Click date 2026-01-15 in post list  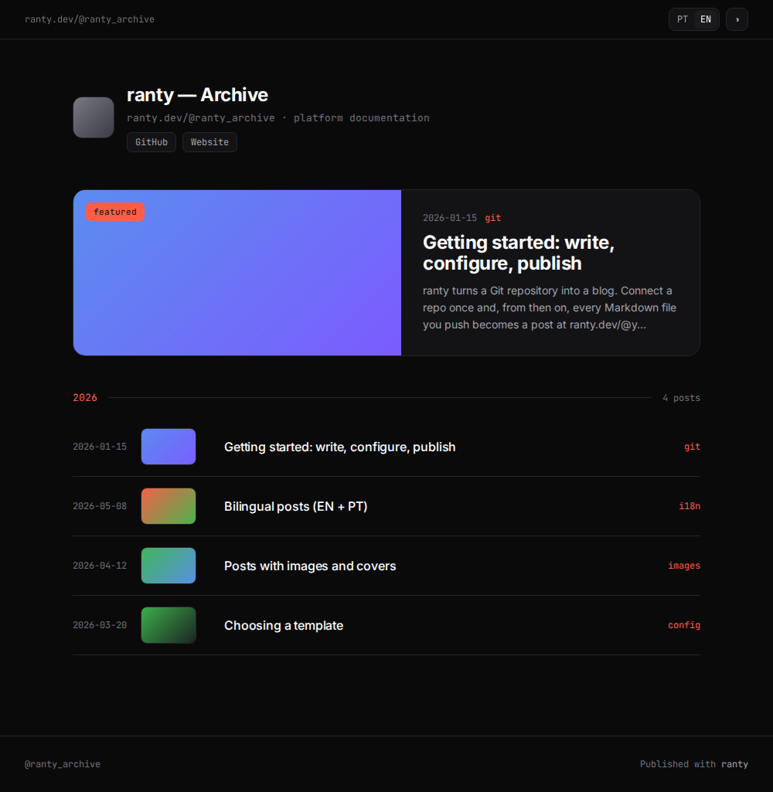pyautogui.click(x=100, y=447)
